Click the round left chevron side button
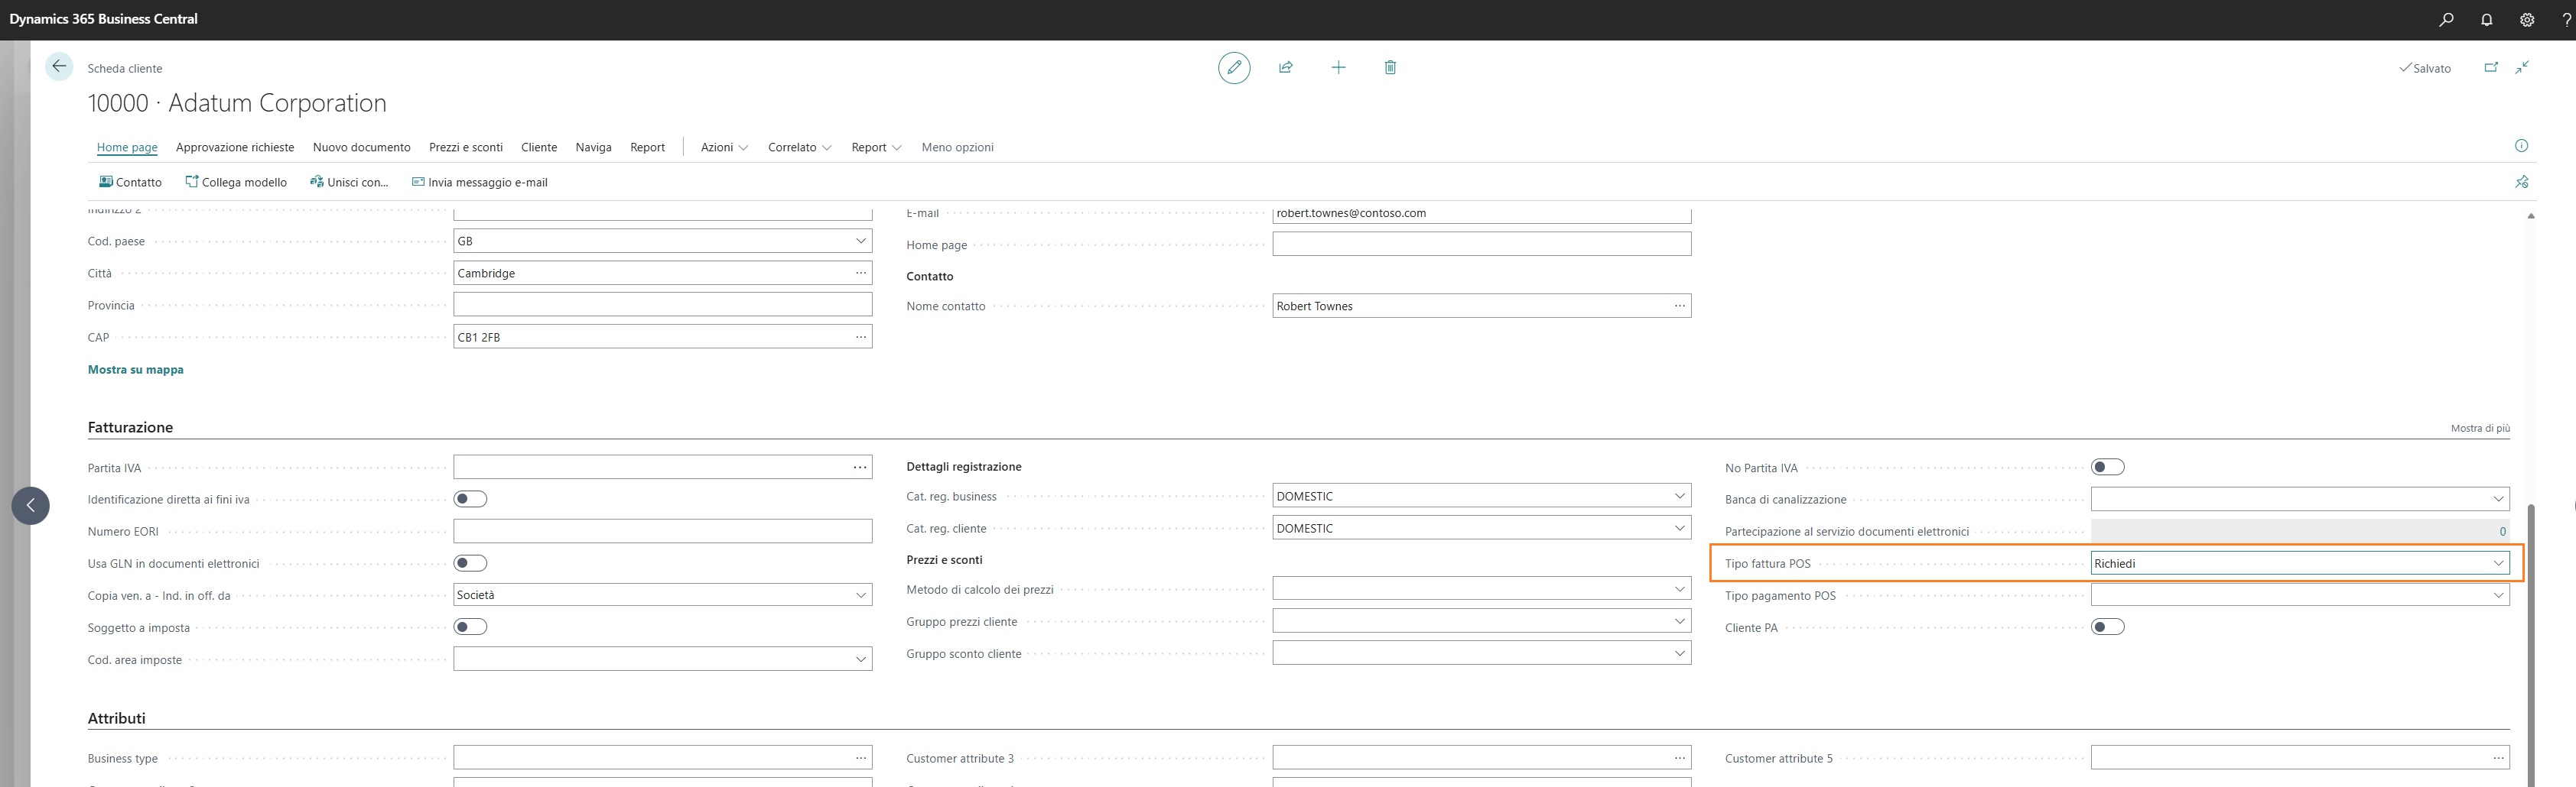 click(30, 505)
